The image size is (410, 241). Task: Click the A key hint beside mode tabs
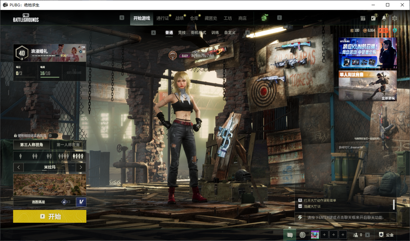pyautogui.click(x=153, y=32)
